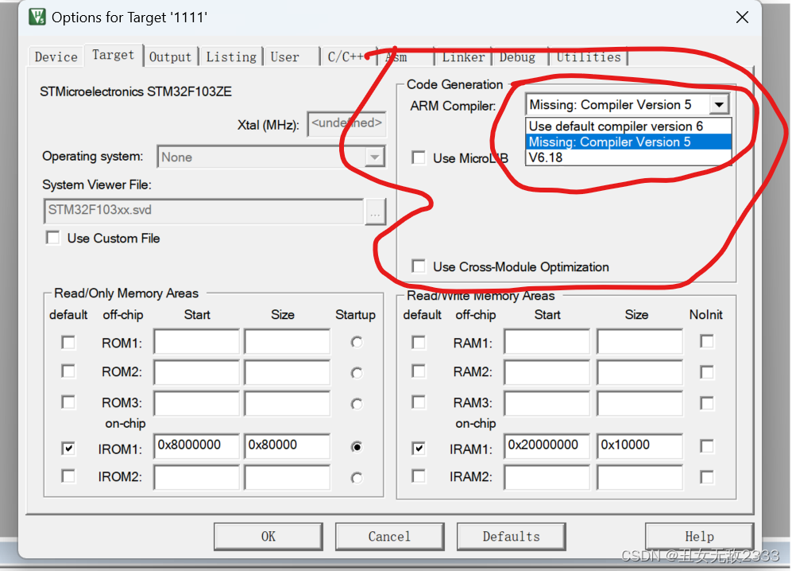Uncheck the IRAM1 default checkbox
The height and width of the screenshot is (571, 792).
point(418,448)
